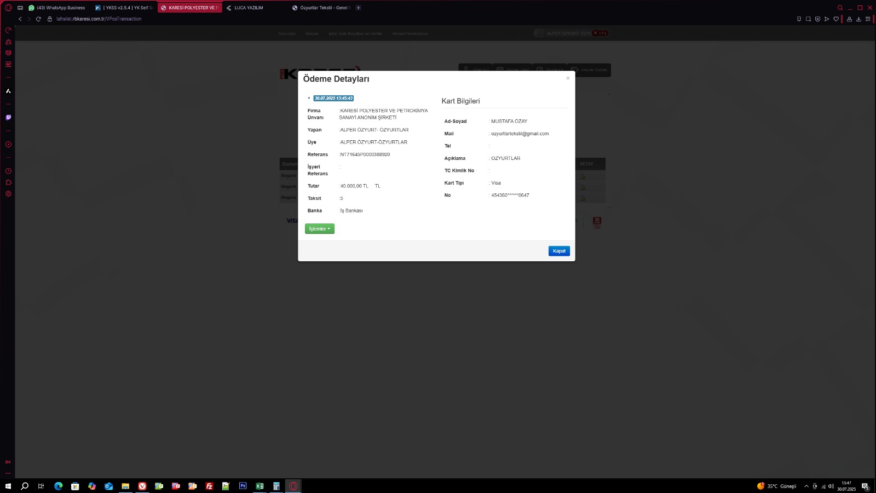Switch to the LUCA YAZILIM tab
Image resolution: width=876 pixels, height=493 pixels.
(248, 8)
